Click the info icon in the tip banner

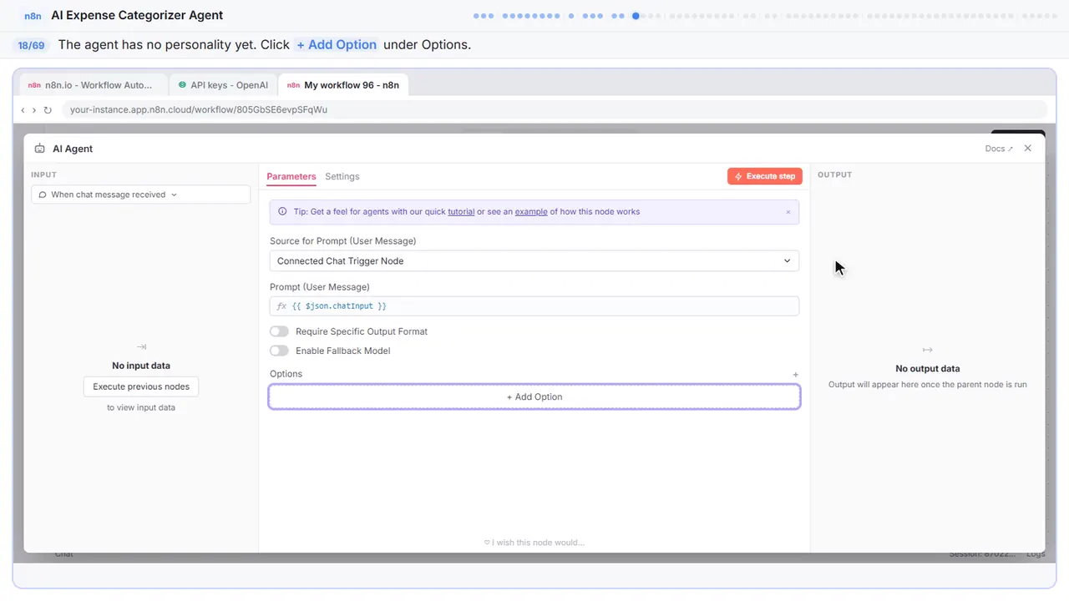tap(282, 212)
